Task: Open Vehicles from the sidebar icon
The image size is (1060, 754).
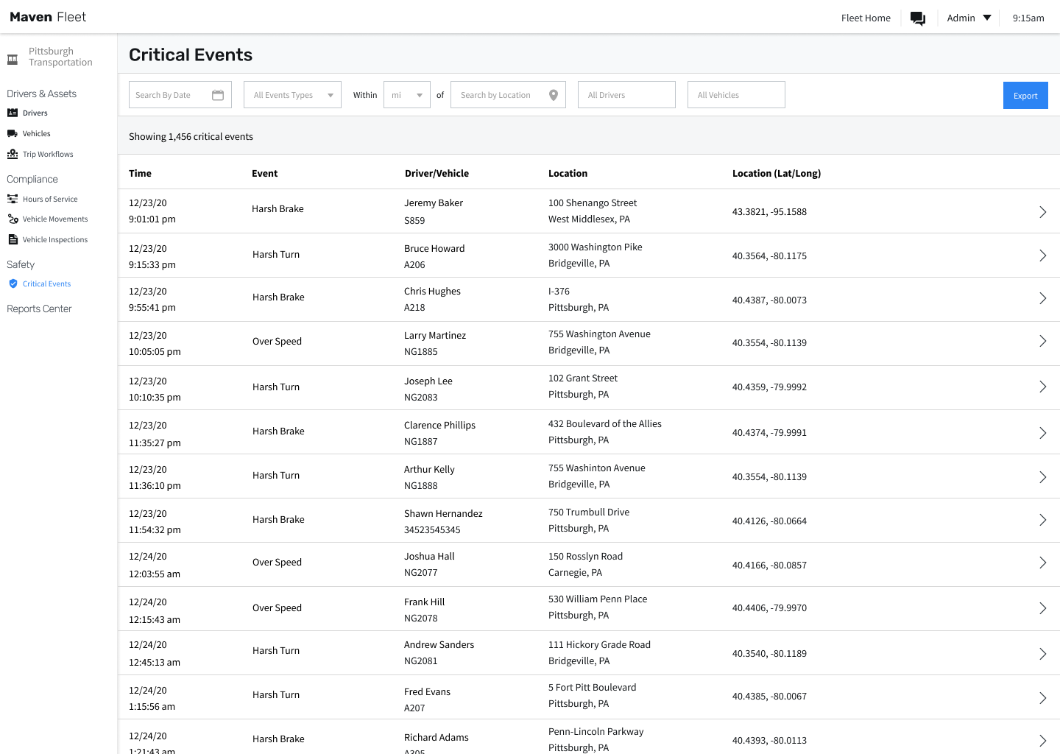Action: (x=13, y=133)
